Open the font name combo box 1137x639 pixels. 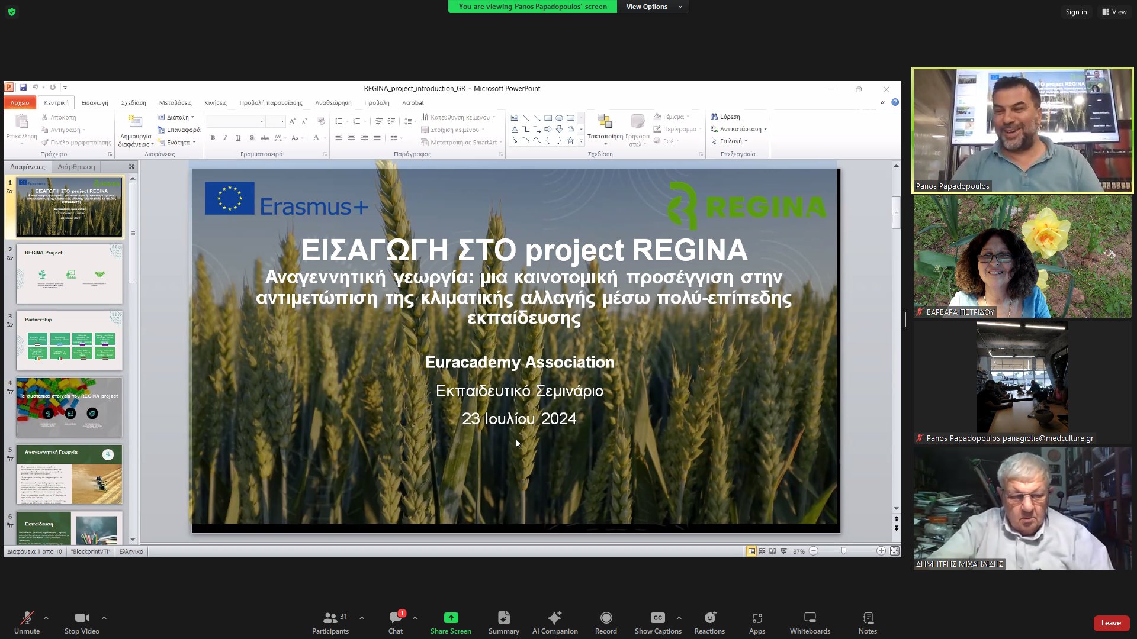pyautogui.click(x=236, y=121)
